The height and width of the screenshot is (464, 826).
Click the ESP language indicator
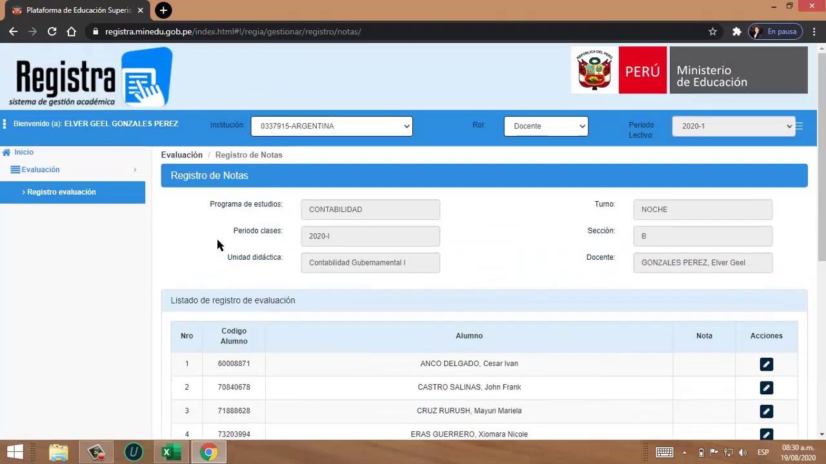(763, 452)
